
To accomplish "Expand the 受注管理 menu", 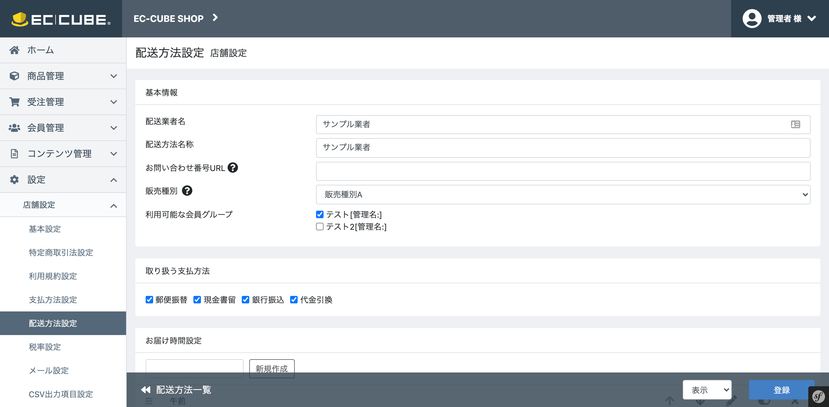I will (63, 102).
